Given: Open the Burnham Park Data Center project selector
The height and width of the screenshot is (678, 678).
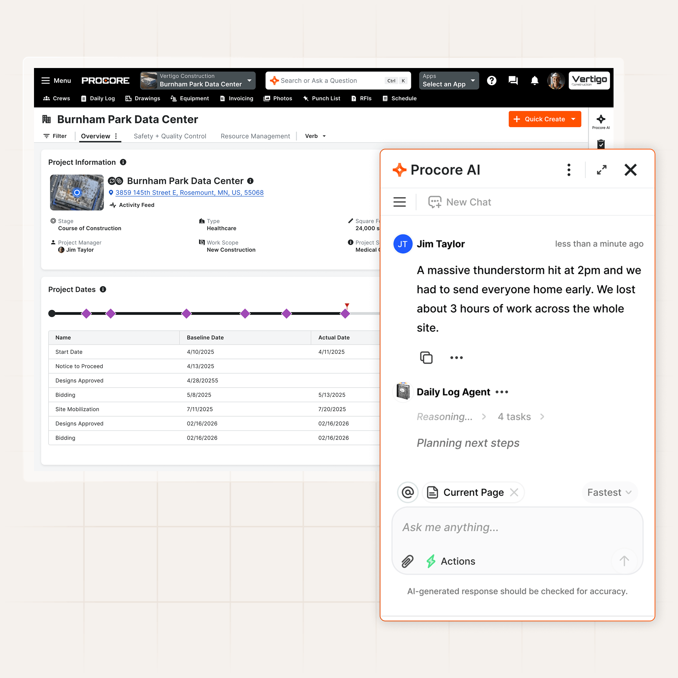Looking at the screenshot, I should [198, 81].
